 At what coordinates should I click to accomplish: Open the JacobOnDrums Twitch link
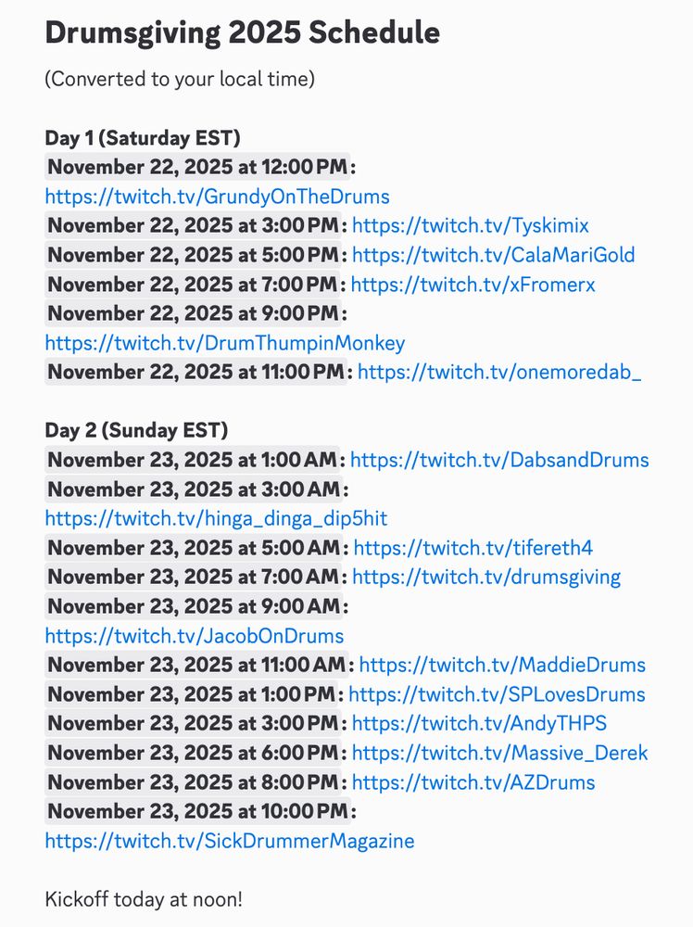tap(195, 636)
